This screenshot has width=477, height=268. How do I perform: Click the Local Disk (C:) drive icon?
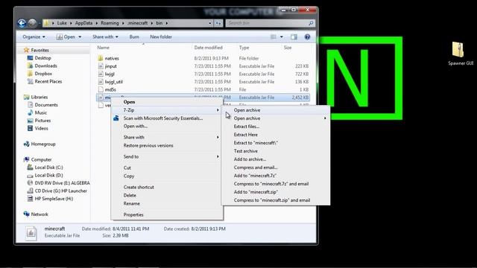30,167
